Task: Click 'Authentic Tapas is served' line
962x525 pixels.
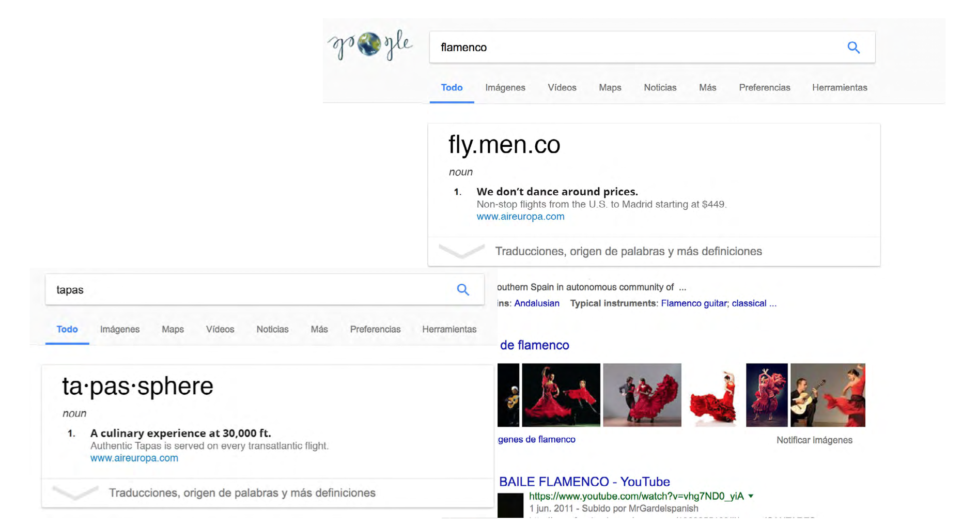Action: point(209,445)
